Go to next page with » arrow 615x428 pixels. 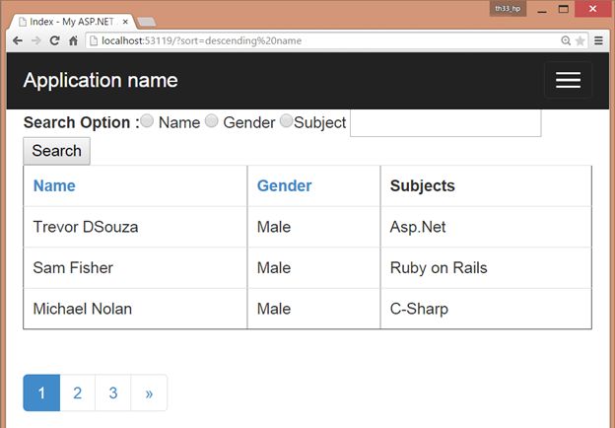tap(149, 392)
